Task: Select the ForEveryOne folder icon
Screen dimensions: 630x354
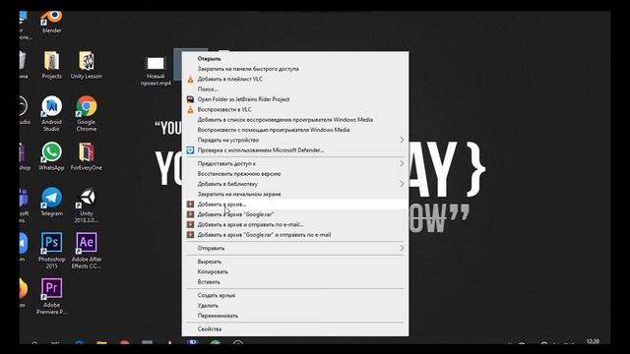Action: point(87,156)
